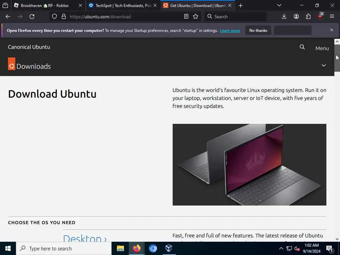Open the extensions puzzle icon
This screenshot has width=340, height=255.
(x=308, y=17)
